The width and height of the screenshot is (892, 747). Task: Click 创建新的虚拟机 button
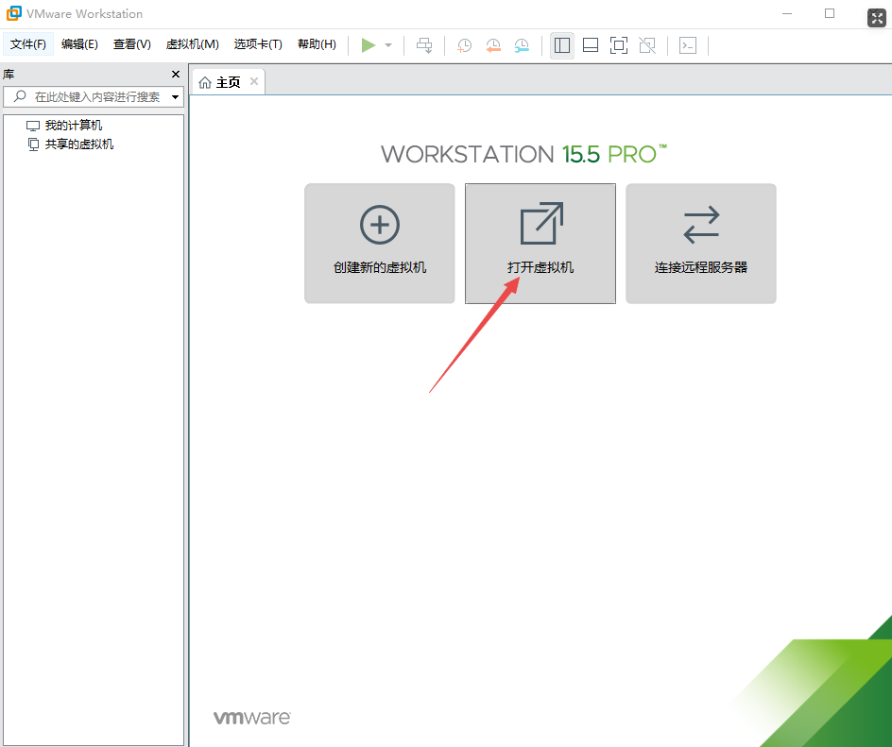click(x=380, y=244)
